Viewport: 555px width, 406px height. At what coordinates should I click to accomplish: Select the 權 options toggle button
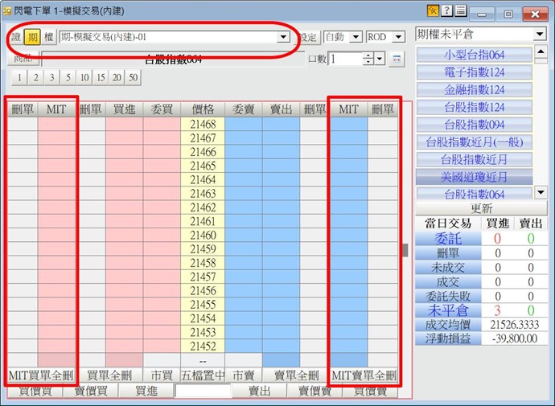click(48, 38)
